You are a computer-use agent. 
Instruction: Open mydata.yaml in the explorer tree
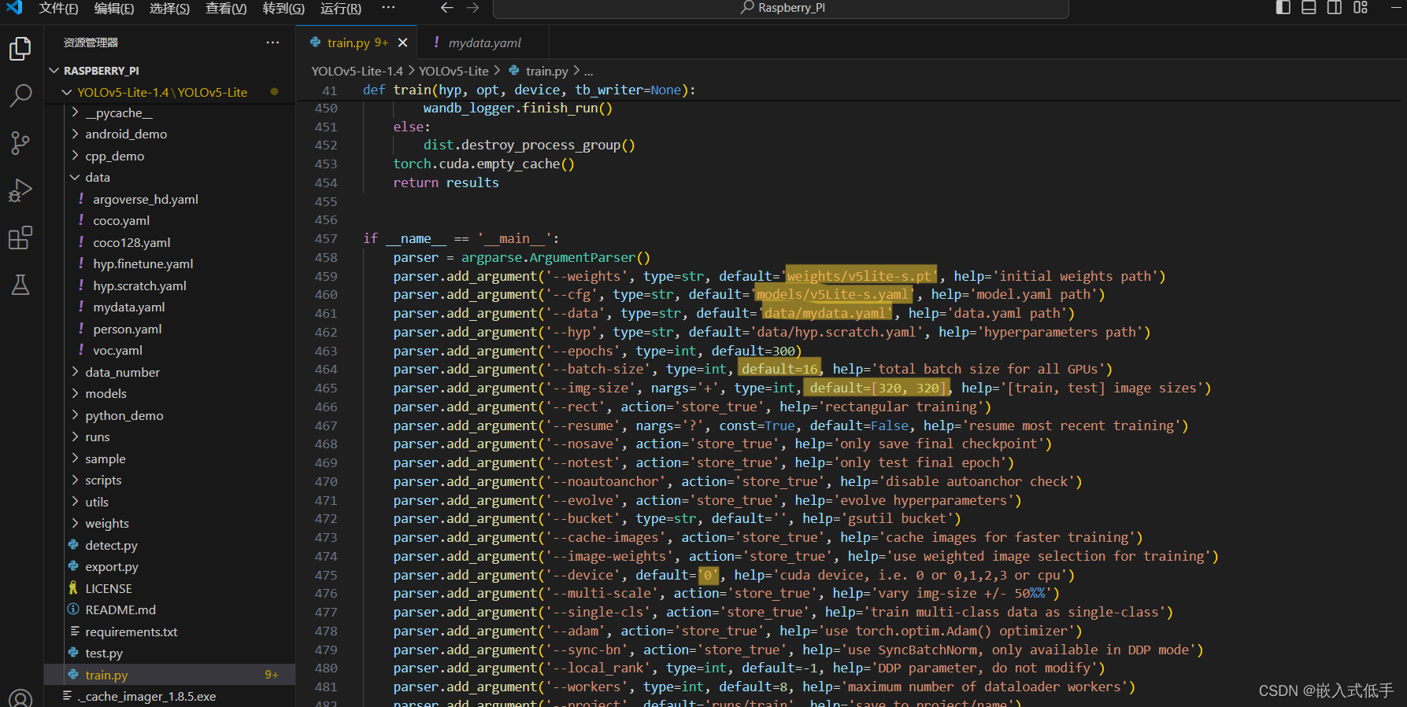point(169,307)
